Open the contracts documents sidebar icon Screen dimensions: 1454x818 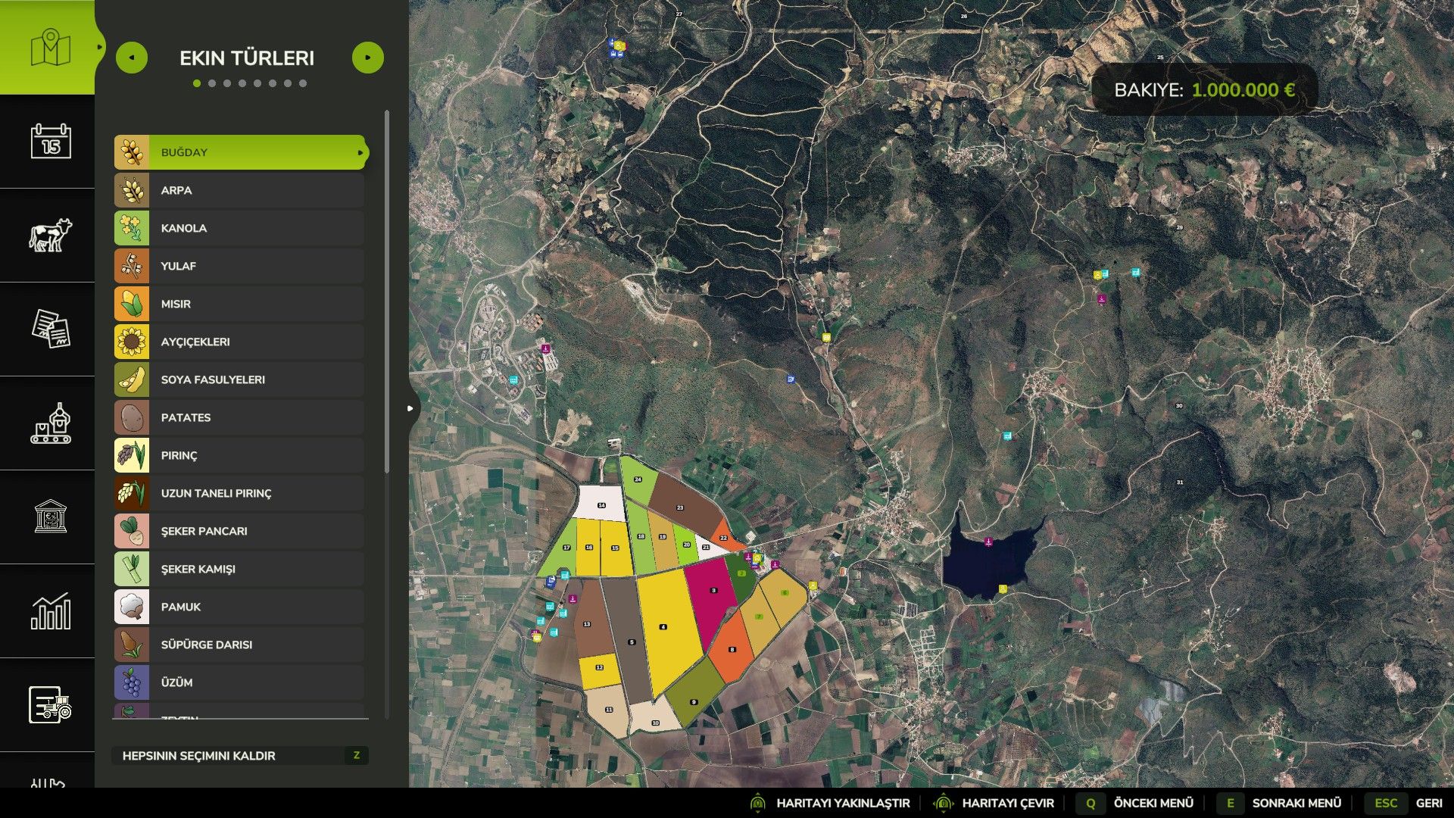point(50,329)
